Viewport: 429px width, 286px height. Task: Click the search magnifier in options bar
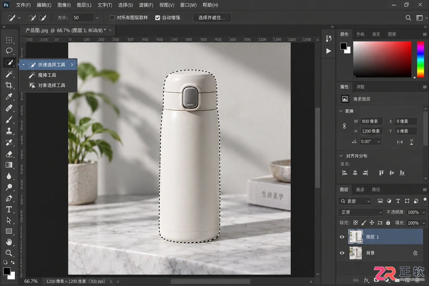[x=408, y=18]
